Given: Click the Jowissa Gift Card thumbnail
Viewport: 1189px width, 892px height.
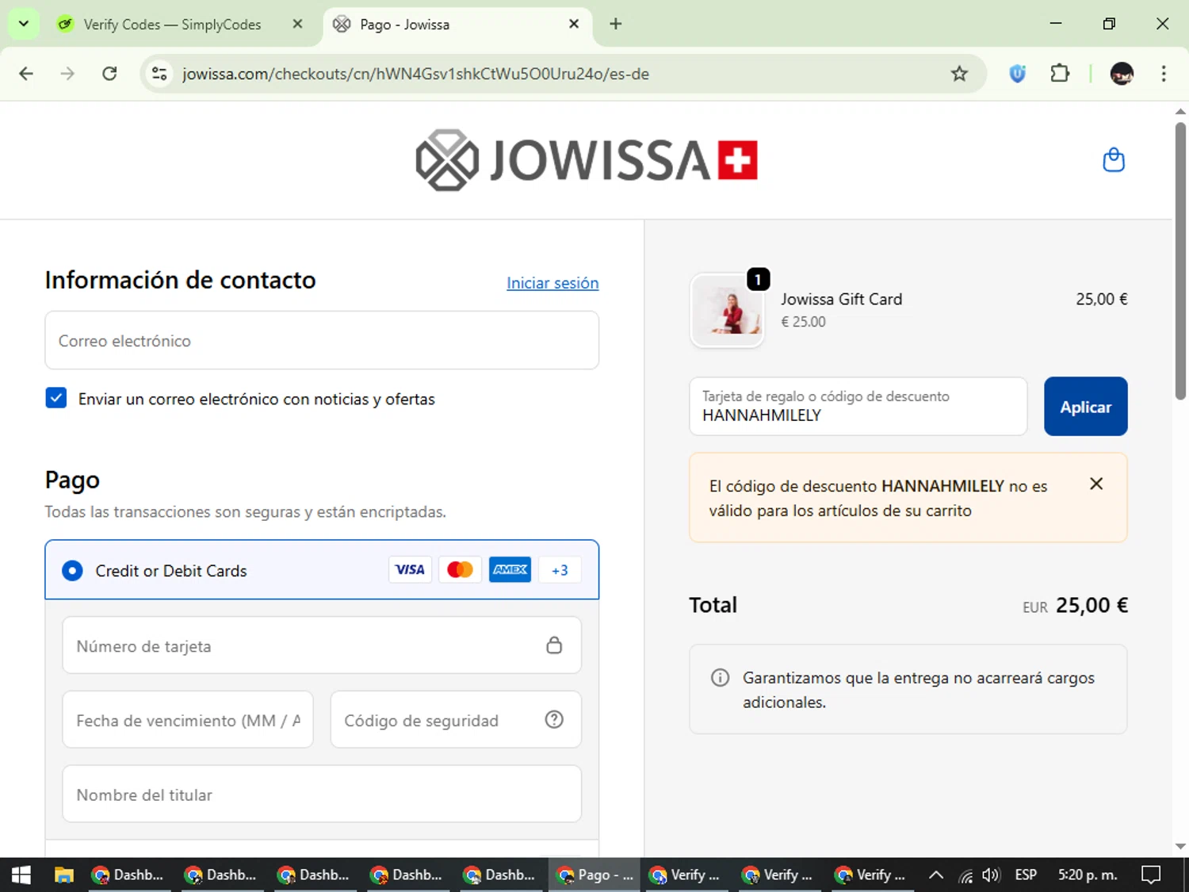Looking at the screenshot, I should pos(727,311).
